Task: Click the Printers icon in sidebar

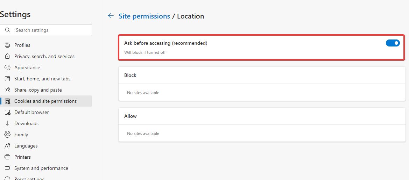Action: [8, 157]
